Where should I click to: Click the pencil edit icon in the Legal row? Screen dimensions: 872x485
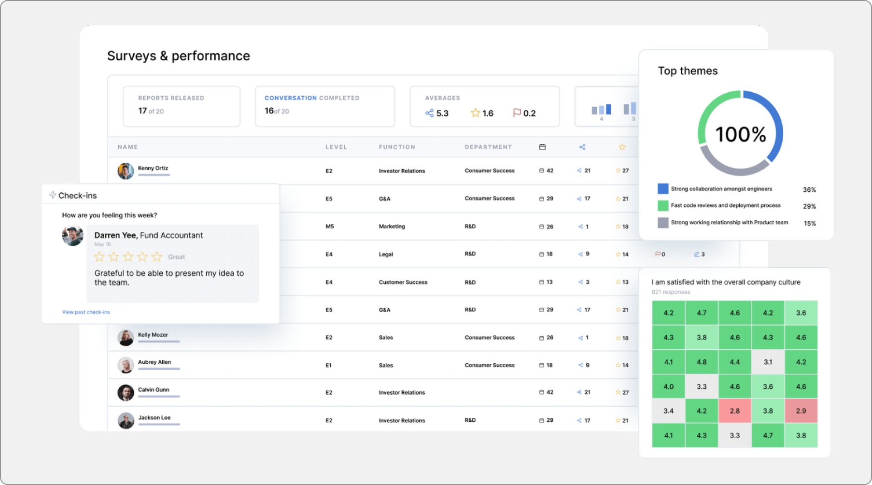pyautogui.click(x=696, y=254)
